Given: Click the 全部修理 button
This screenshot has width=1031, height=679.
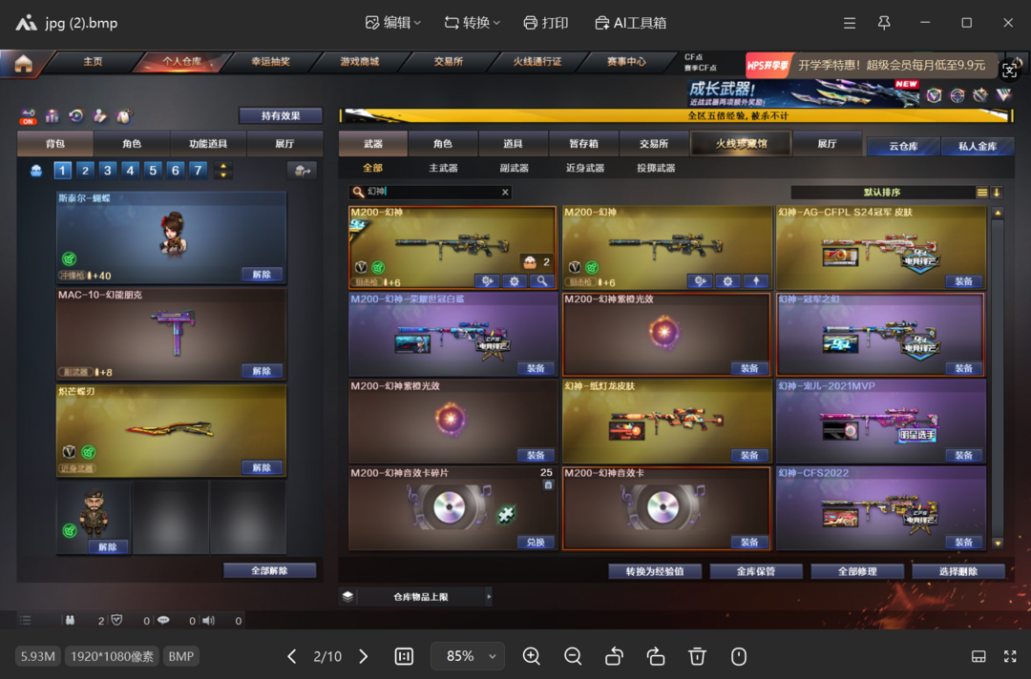Looking at the screenshot, I should click(856, 571).
